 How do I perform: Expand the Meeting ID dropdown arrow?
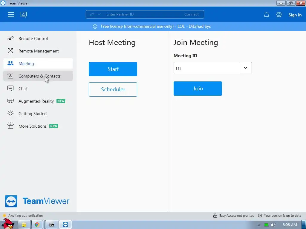pyautogui.click(x=246, y=68)
